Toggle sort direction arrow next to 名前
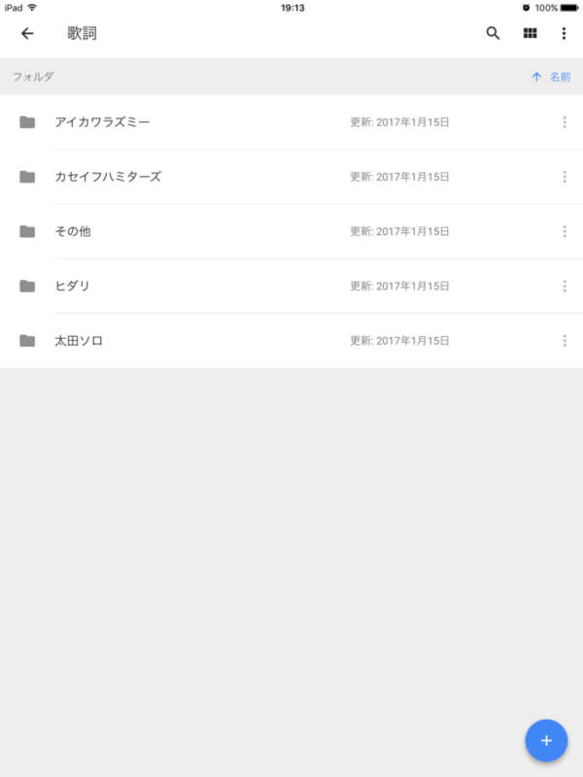The width and height of the screenshot is (583, 777). (536, 77)
